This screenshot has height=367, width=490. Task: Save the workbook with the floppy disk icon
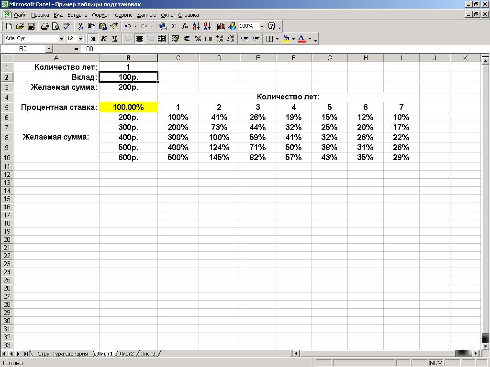31,26
